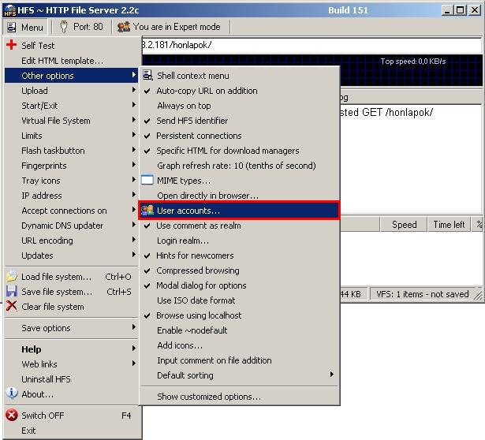Click the Shell context menu icon
The image size is (485, 440).
147,75
